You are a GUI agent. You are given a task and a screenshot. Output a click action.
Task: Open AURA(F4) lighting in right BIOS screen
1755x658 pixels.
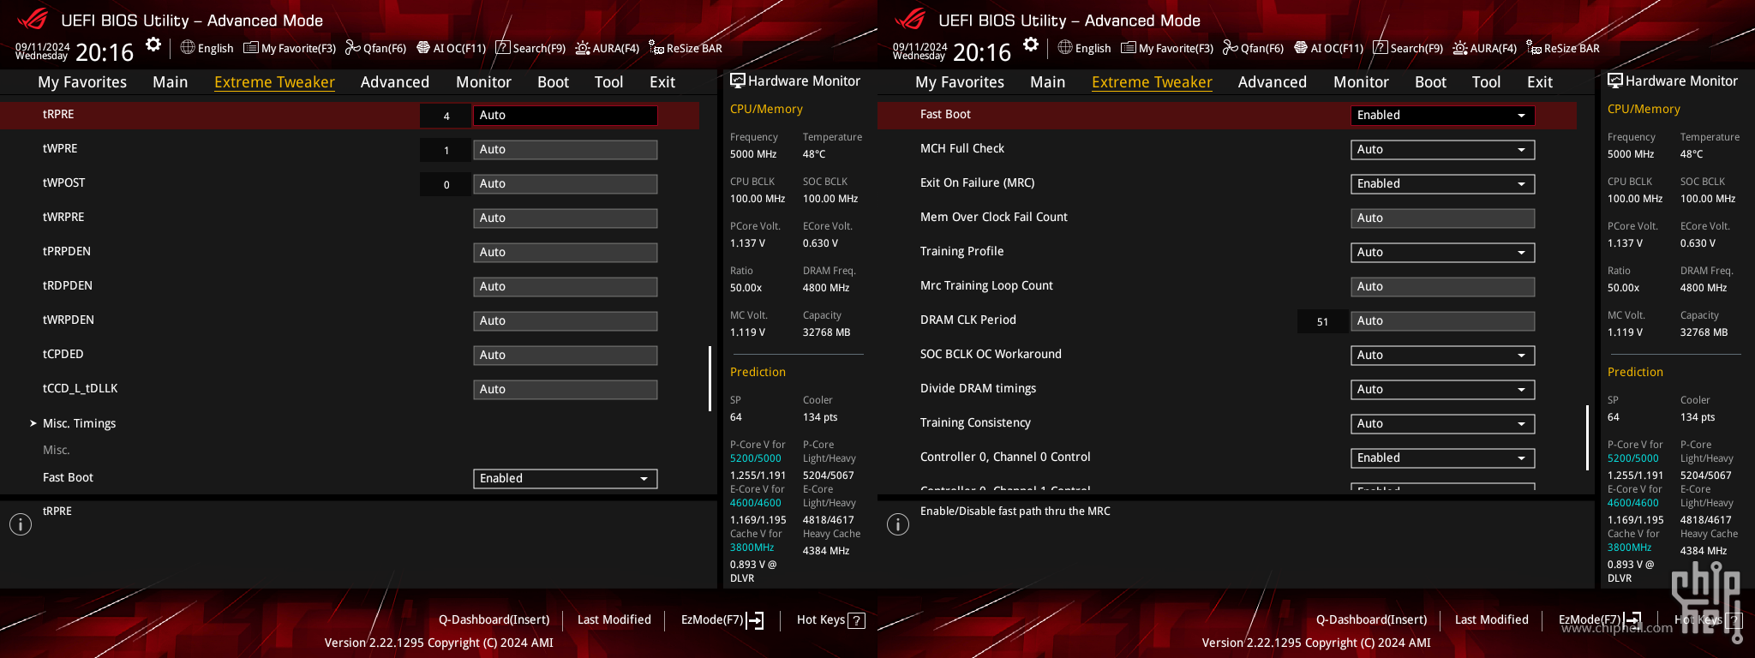click(x=1484, y=48)
